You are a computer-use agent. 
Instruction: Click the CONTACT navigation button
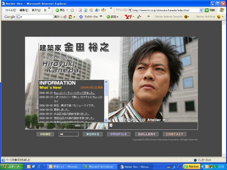pos(175,134)
